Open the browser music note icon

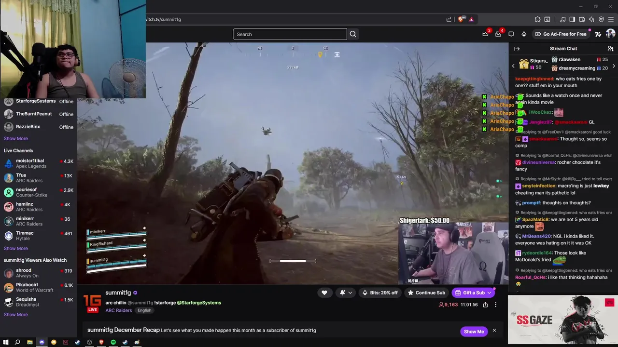point(562,19)
